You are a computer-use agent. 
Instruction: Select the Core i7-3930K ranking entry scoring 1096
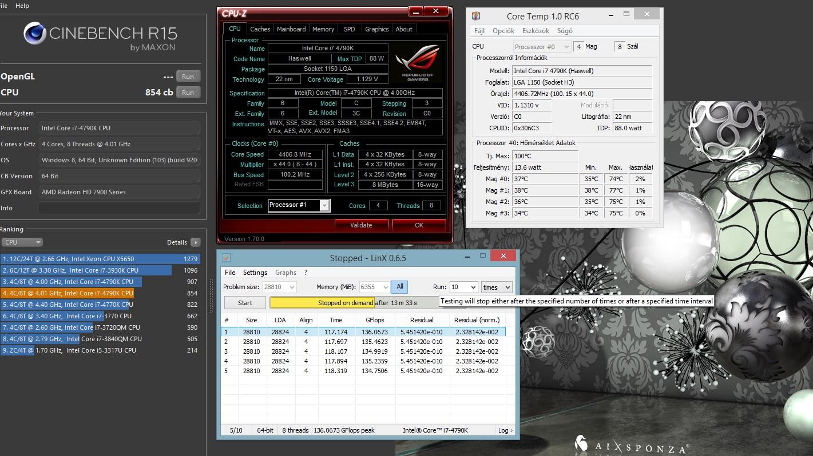[100, 270]
